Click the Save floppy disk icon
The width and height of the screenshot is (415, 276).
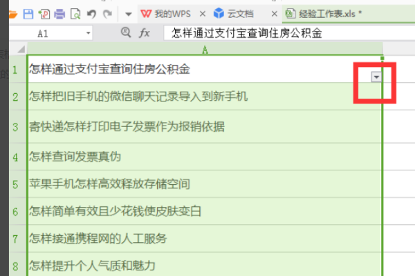click(28, 14)
